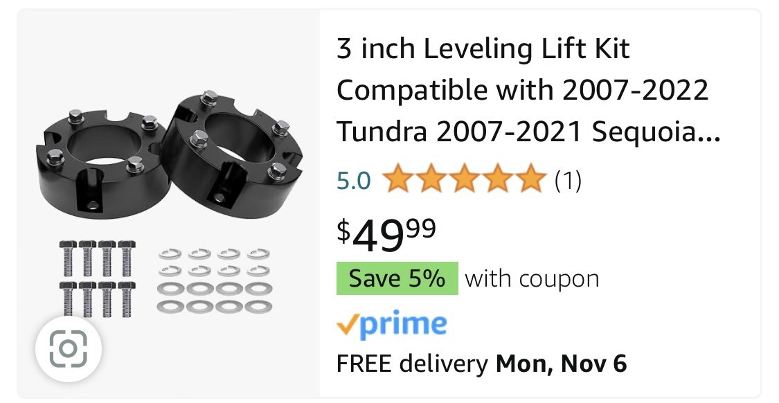Viewport: 779px width, 403px height.
Task: Click the silver washers in product image
Action: point(215,280)
